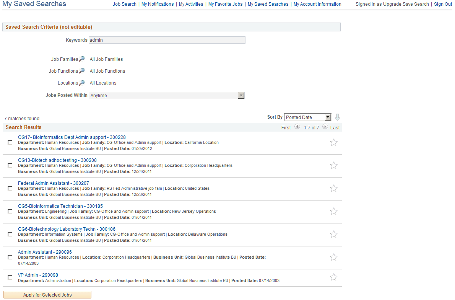Click the next page arrow in results
This screenshot has width=455, height=300.
pyautogui.click(x=325, y=126)
